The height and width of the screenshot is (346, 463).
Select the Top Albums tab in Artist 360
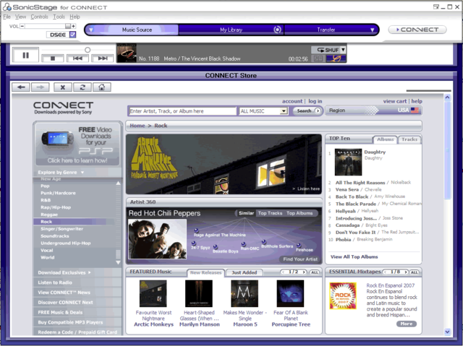pos(300,213)
